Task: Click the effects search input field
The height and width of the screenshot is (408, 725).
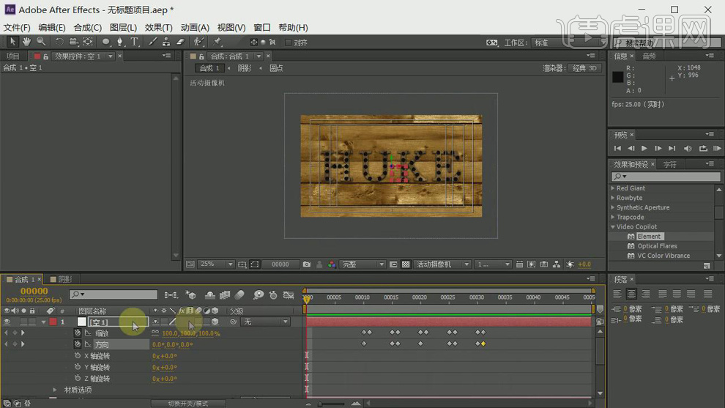Action: pyautogui.click(x=666, y=177)
